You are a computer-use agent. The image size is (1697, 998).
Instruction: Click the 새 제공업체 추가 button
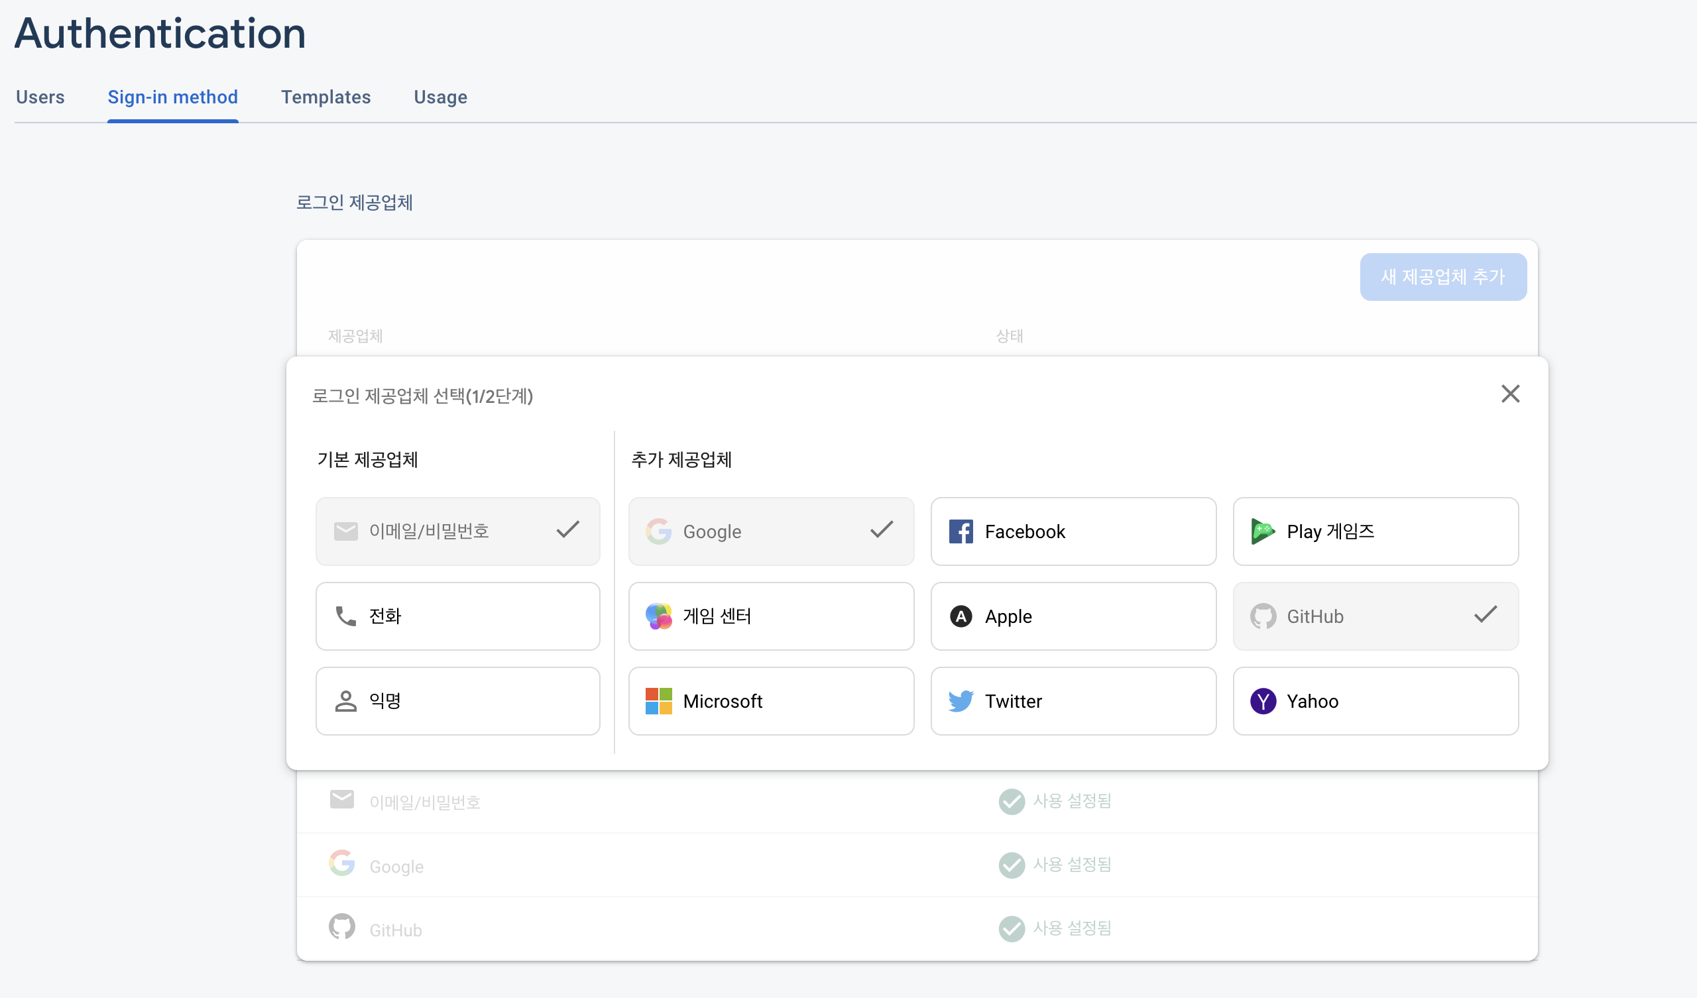(x=1442, y=277)
